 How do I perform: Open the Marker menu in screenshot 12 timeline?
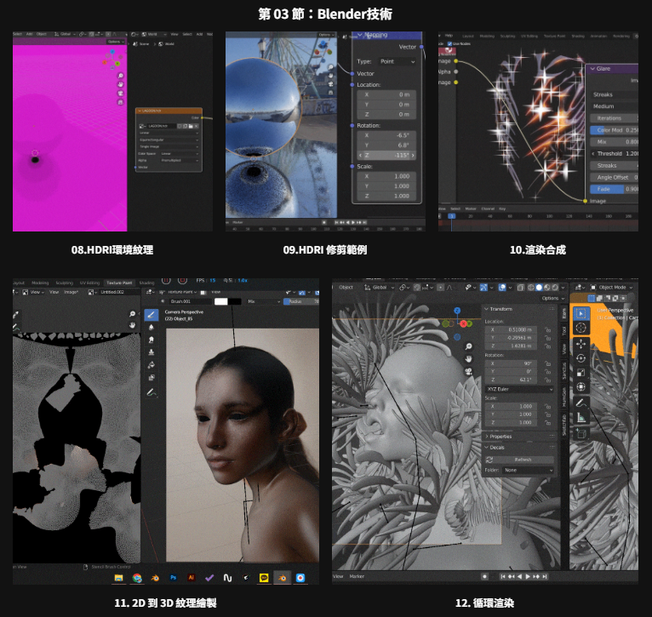357,576
